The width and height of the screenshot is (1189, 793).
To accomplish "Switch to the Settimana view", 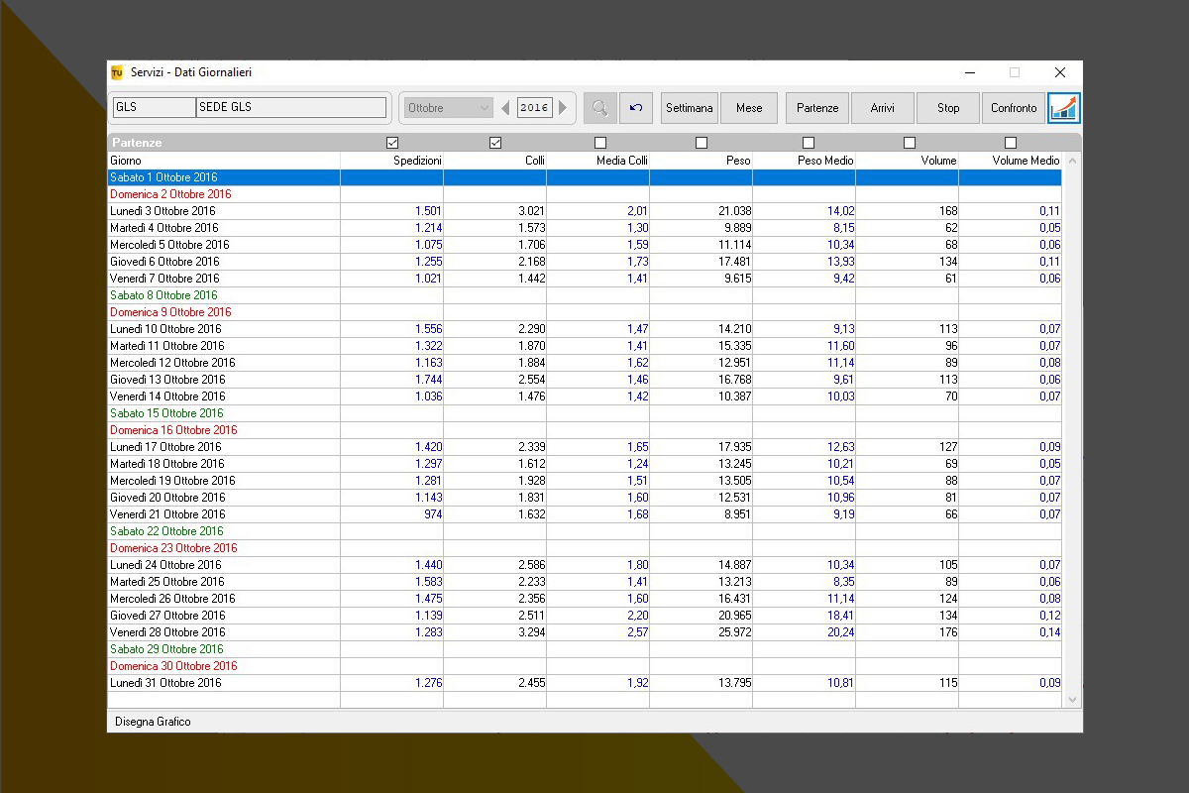I will (689, 108).
